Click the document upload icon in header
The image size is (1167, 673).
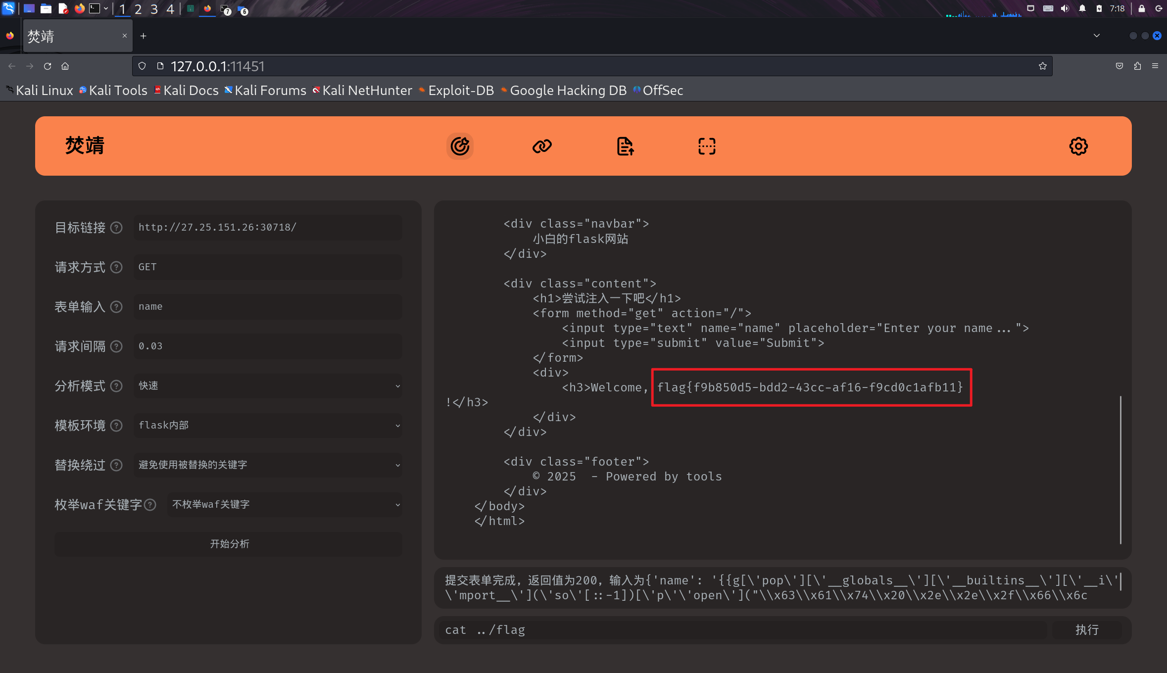pyautogui.click(x=625, y=146)
